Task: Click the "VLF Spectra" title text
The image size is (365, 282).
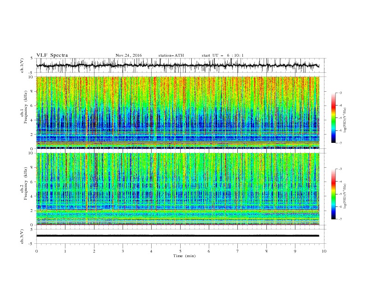Action: click(x=52, y=55)
